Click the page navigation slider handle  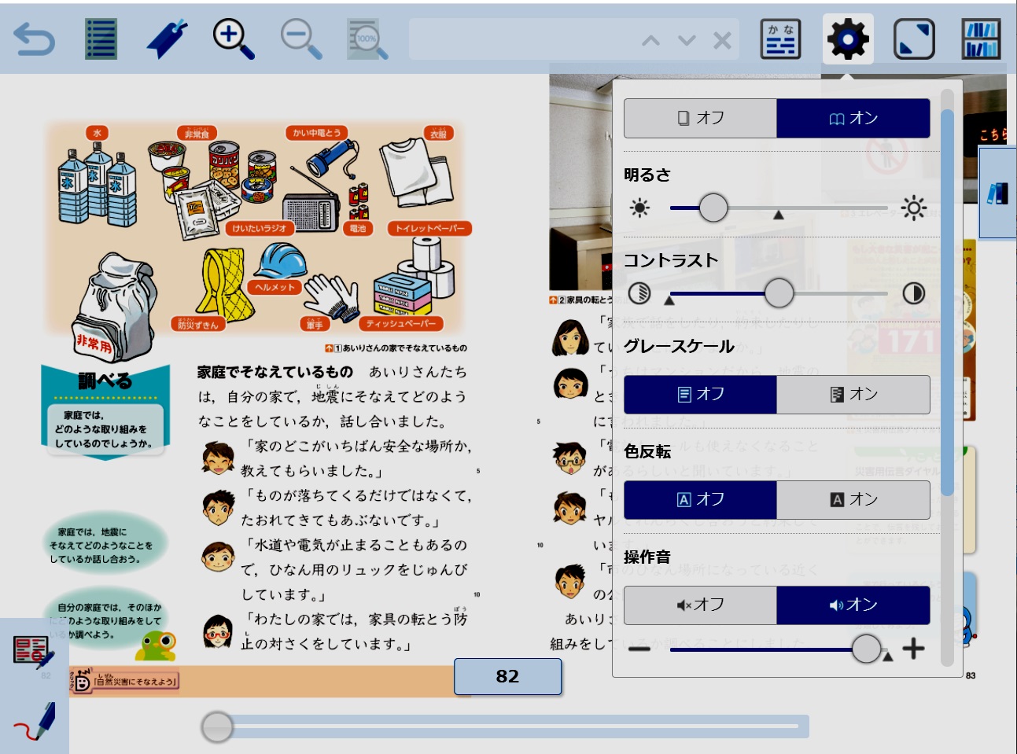click(217, 727)
